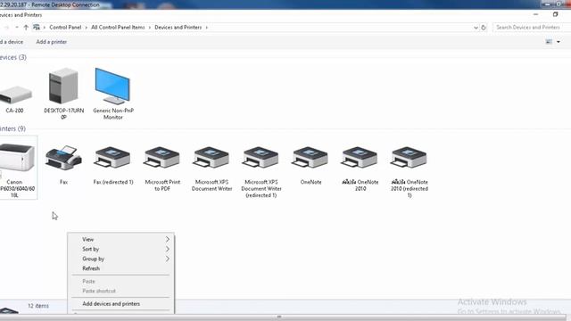571x321 pixels.
Task: Select the Fax (redirected 1) printer icon
Action: (112, 157)
